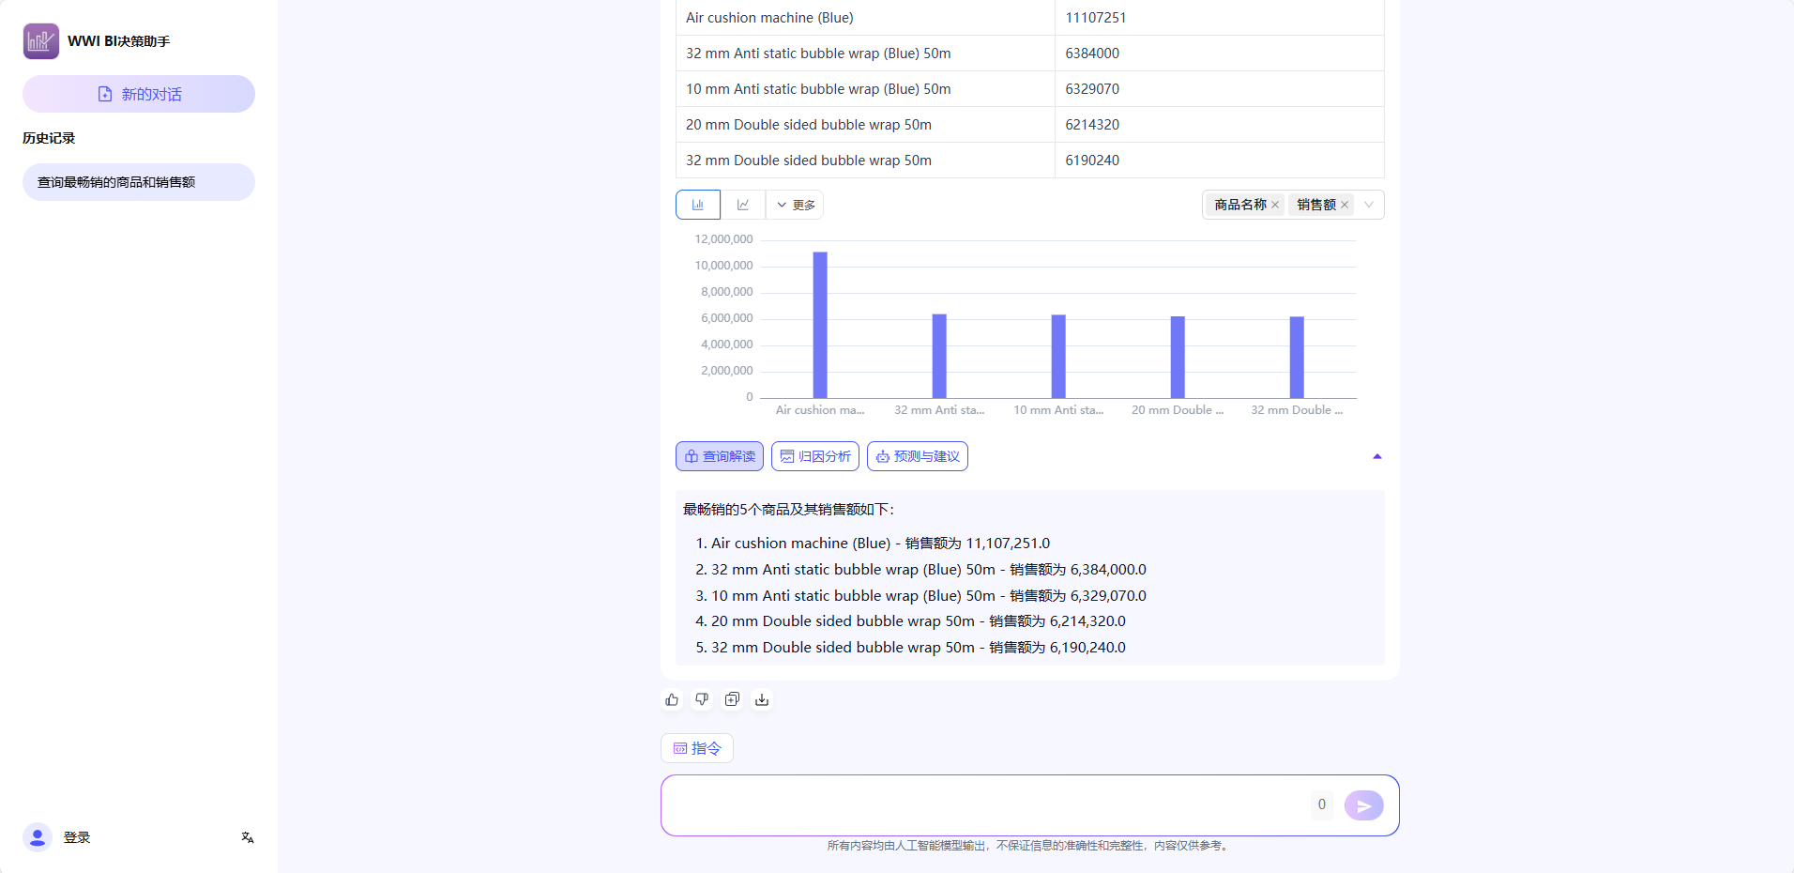The image size is (1794, 873).
Task: Switch to bar chart view
Action: point(698,205)
